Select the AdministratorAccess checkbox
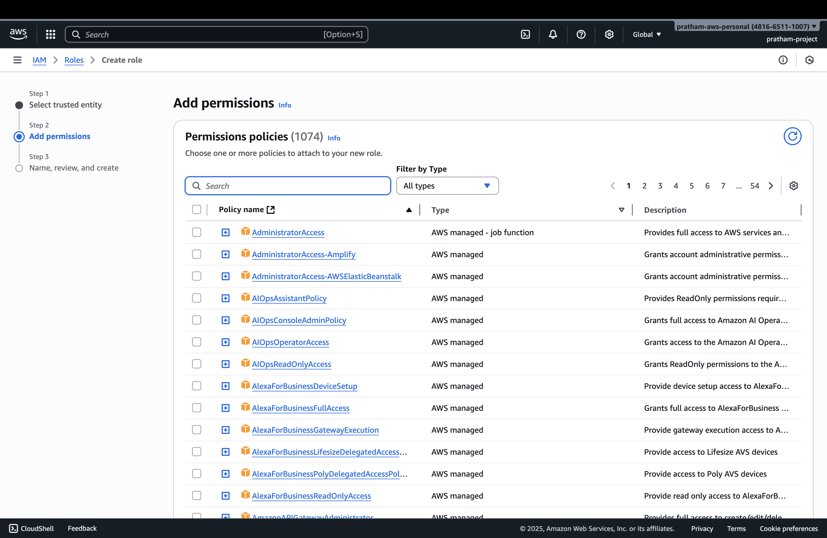Image resolution: width=827 pixels, height=538 pixels. tap(197, 232)
